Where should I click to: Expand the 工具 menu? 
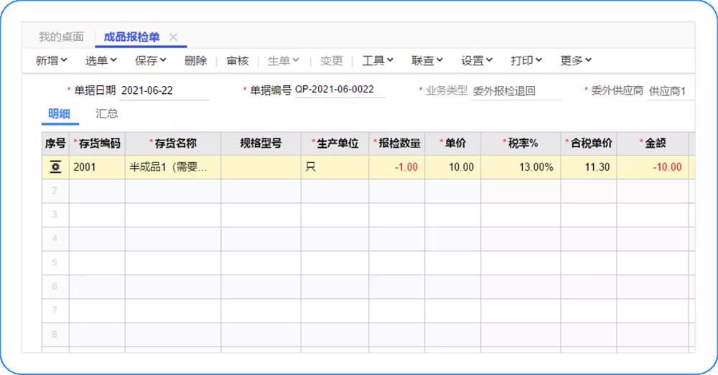(378, 60)
